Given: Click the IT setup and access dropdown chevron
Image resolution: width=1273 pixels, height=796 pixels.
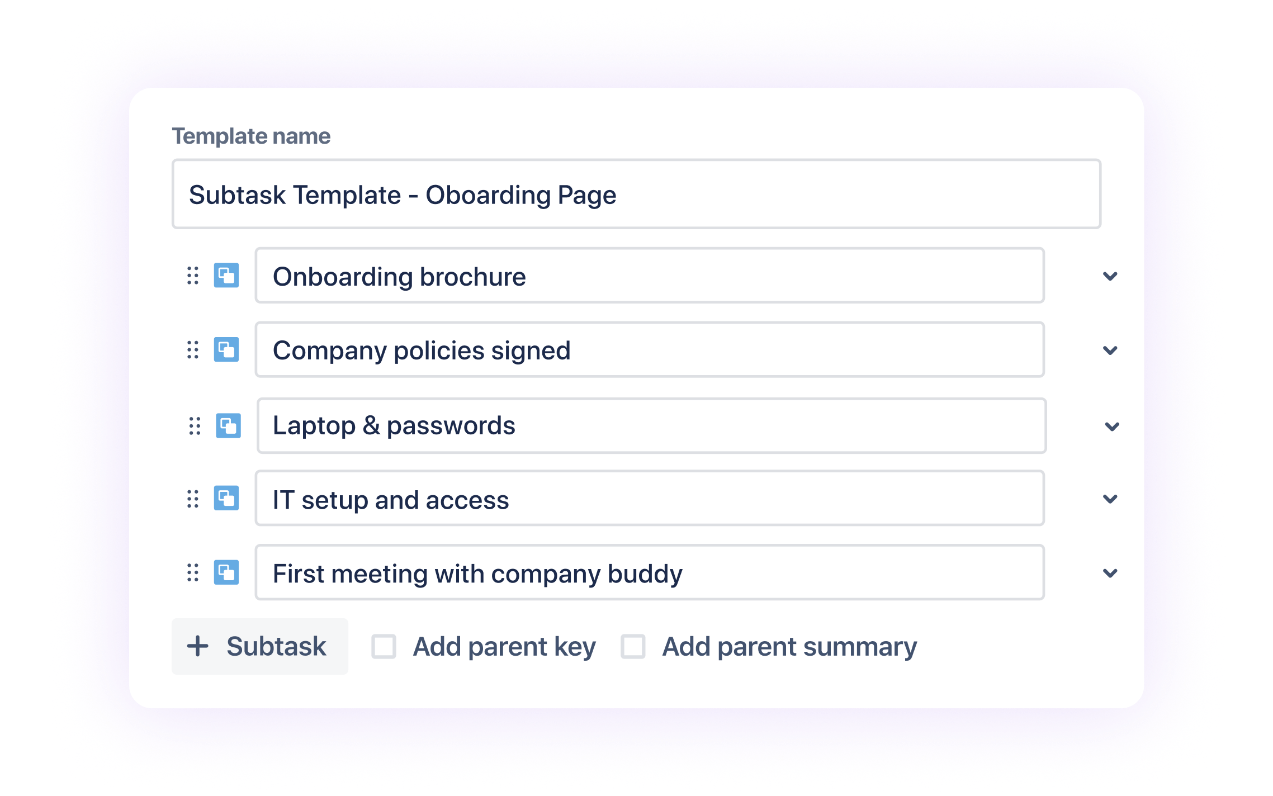Looking at the screenshot, I should [x=1110, y=499].
